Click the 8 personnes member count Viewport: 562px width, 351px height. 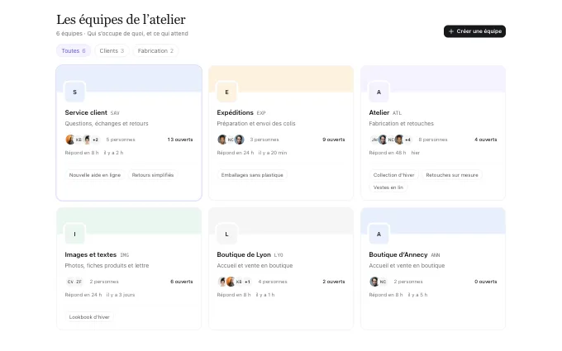433,140
